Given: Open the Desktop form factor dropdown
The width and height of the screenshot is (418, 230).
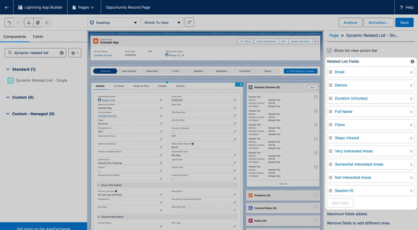Looking at the screenshot, I should tap(114, 22).
